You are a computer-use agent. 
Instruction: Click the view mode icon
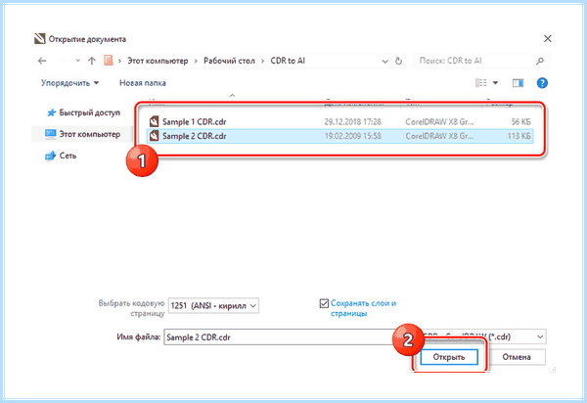point(480,83)
